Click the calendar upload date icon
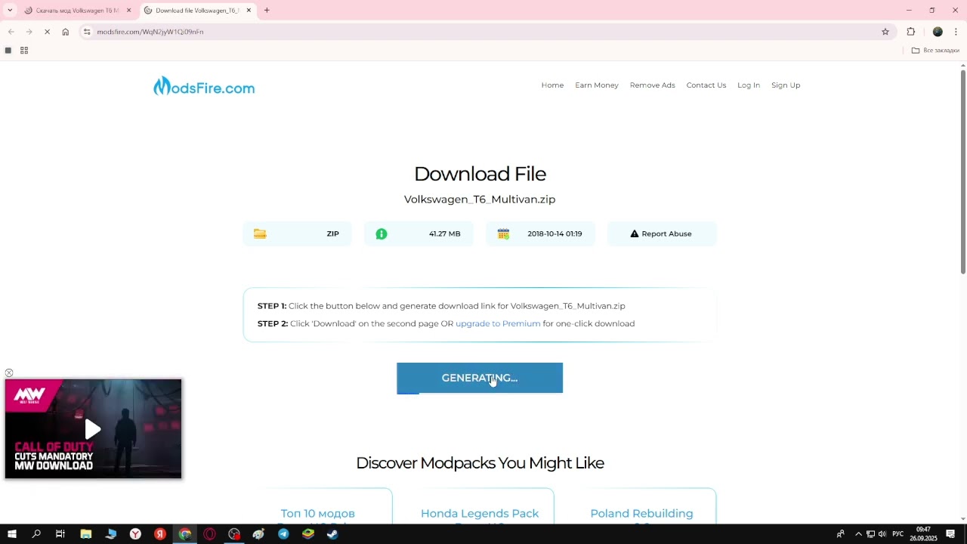Image resolution: width=967 pixels, height=544 pixels. pos(503,234)
